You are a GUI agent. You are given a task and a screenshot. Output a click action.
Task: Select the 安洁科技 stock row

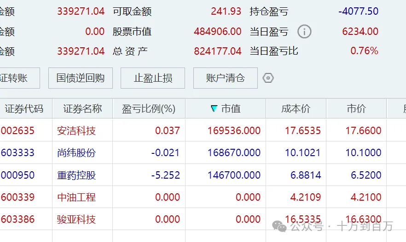click(x=203, y=130)
